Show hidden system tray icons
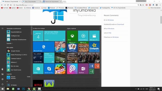 pyautogui.click(x=136, y=89)
